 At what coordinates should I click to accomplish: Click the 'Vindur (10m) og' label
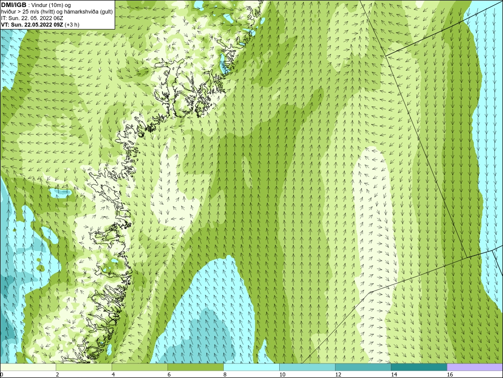51,5
